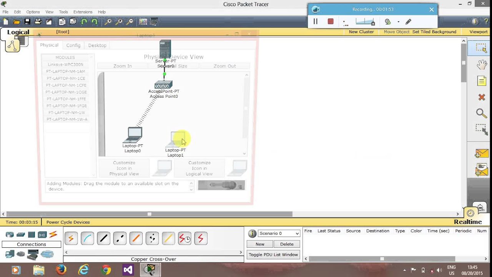
Task: Print using the printer toolbar icon
Action: coord(38,22)
